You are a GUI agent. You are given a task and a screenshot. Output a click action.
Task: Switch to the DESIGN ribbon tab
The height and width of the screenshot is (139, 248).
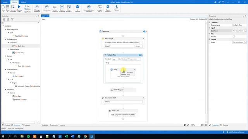point(14,2)
